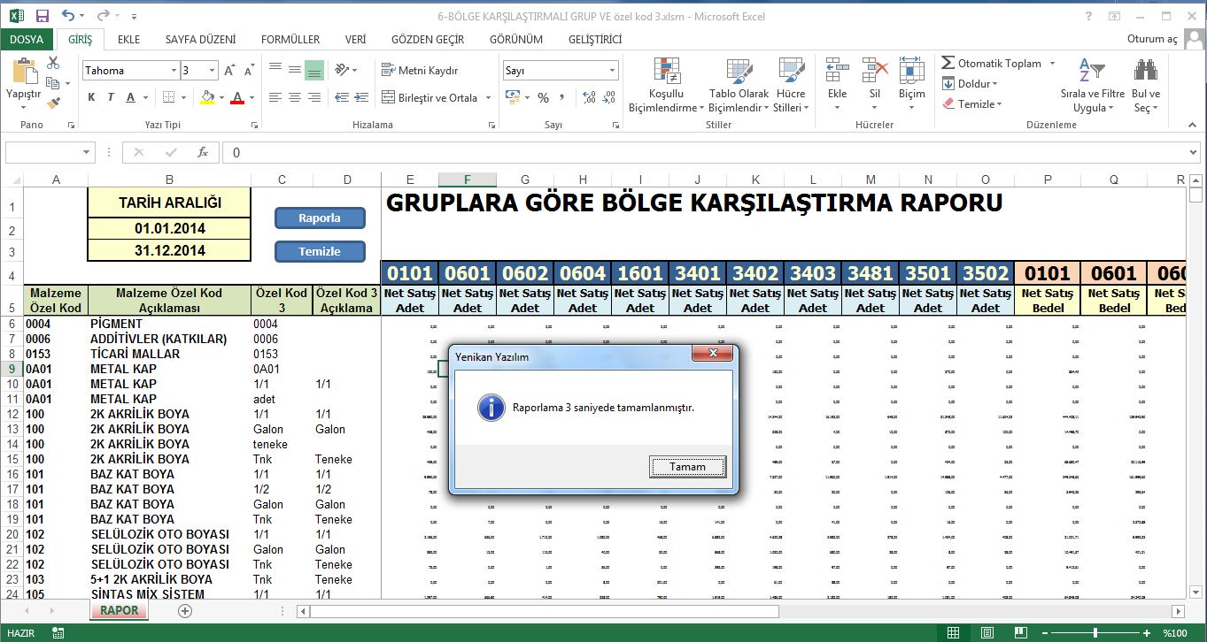Click the Yapıştır paste icon

(x=23, y=73)
